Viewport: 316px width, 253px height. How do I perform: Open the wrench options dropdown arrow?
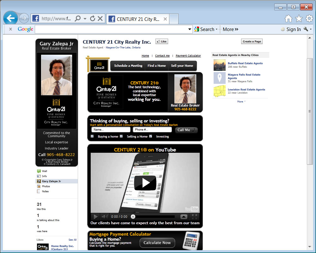point(311,29)
